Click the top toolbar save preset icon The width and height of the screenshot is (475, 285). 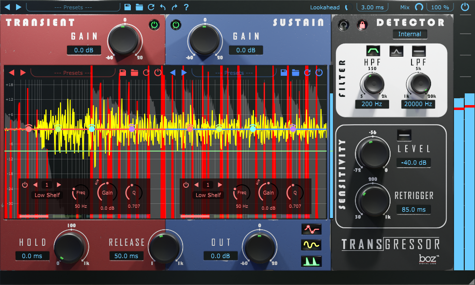(x=127, y=7)
